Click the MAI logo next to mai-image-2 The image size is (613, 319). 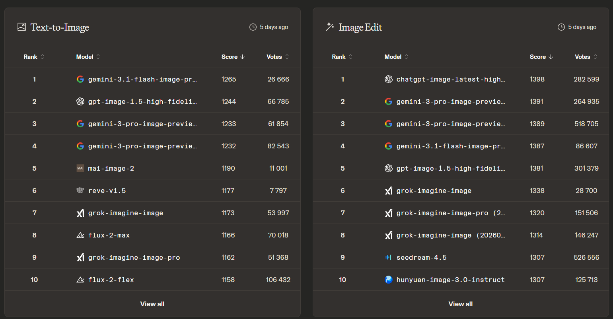point(80,168)
